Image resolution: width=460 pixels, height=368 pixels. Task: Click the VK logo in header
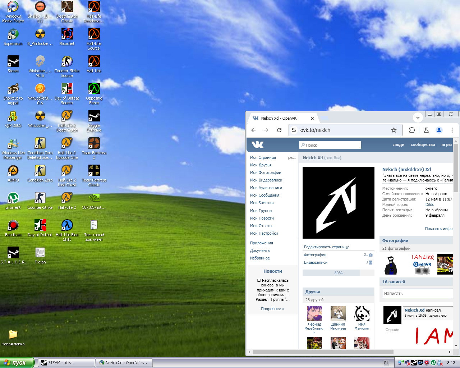(x=257, y=145)
